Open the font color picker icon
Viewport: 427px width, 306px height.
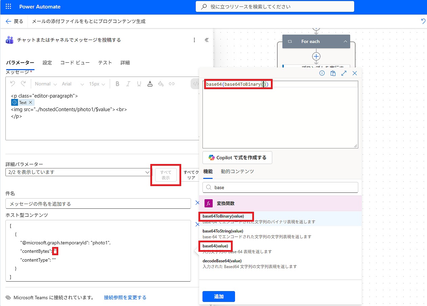click(150, 84)
